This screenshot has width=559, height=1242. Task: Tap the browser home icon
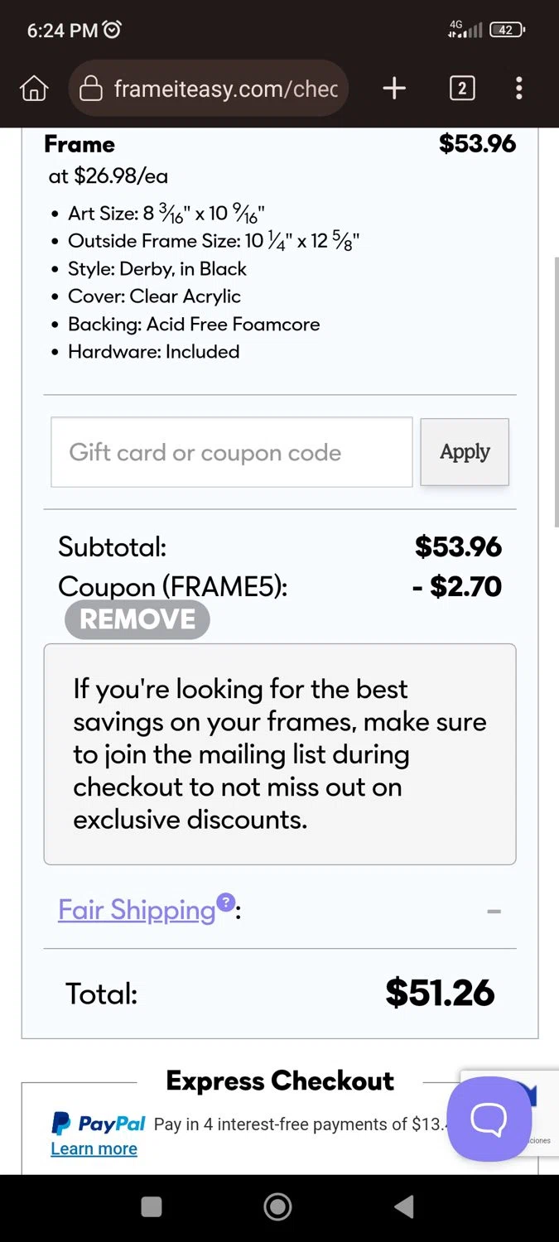34,89
